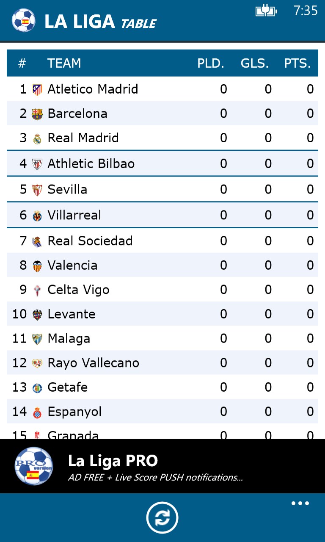The image size is (325, 542).
Task: Refresh the standings table
Action: pos(162,517)
